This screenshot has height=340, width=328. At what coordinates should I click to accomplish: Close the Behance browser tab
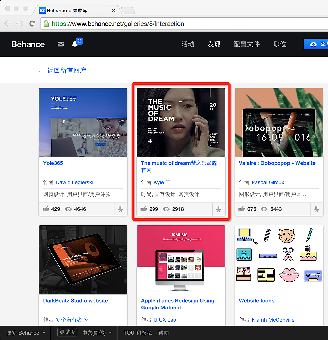tap(113, 11)
